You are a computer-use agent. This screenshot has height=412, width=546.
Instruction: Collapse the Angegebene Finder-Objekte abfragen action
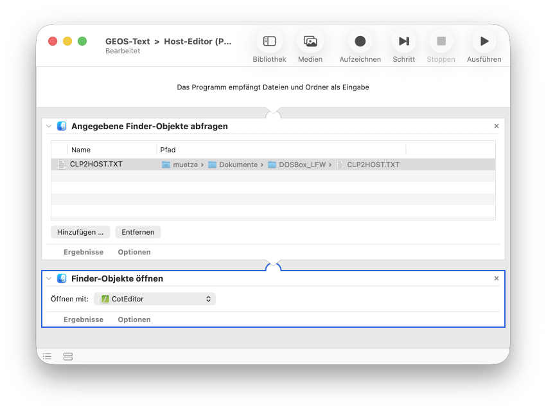49,127
